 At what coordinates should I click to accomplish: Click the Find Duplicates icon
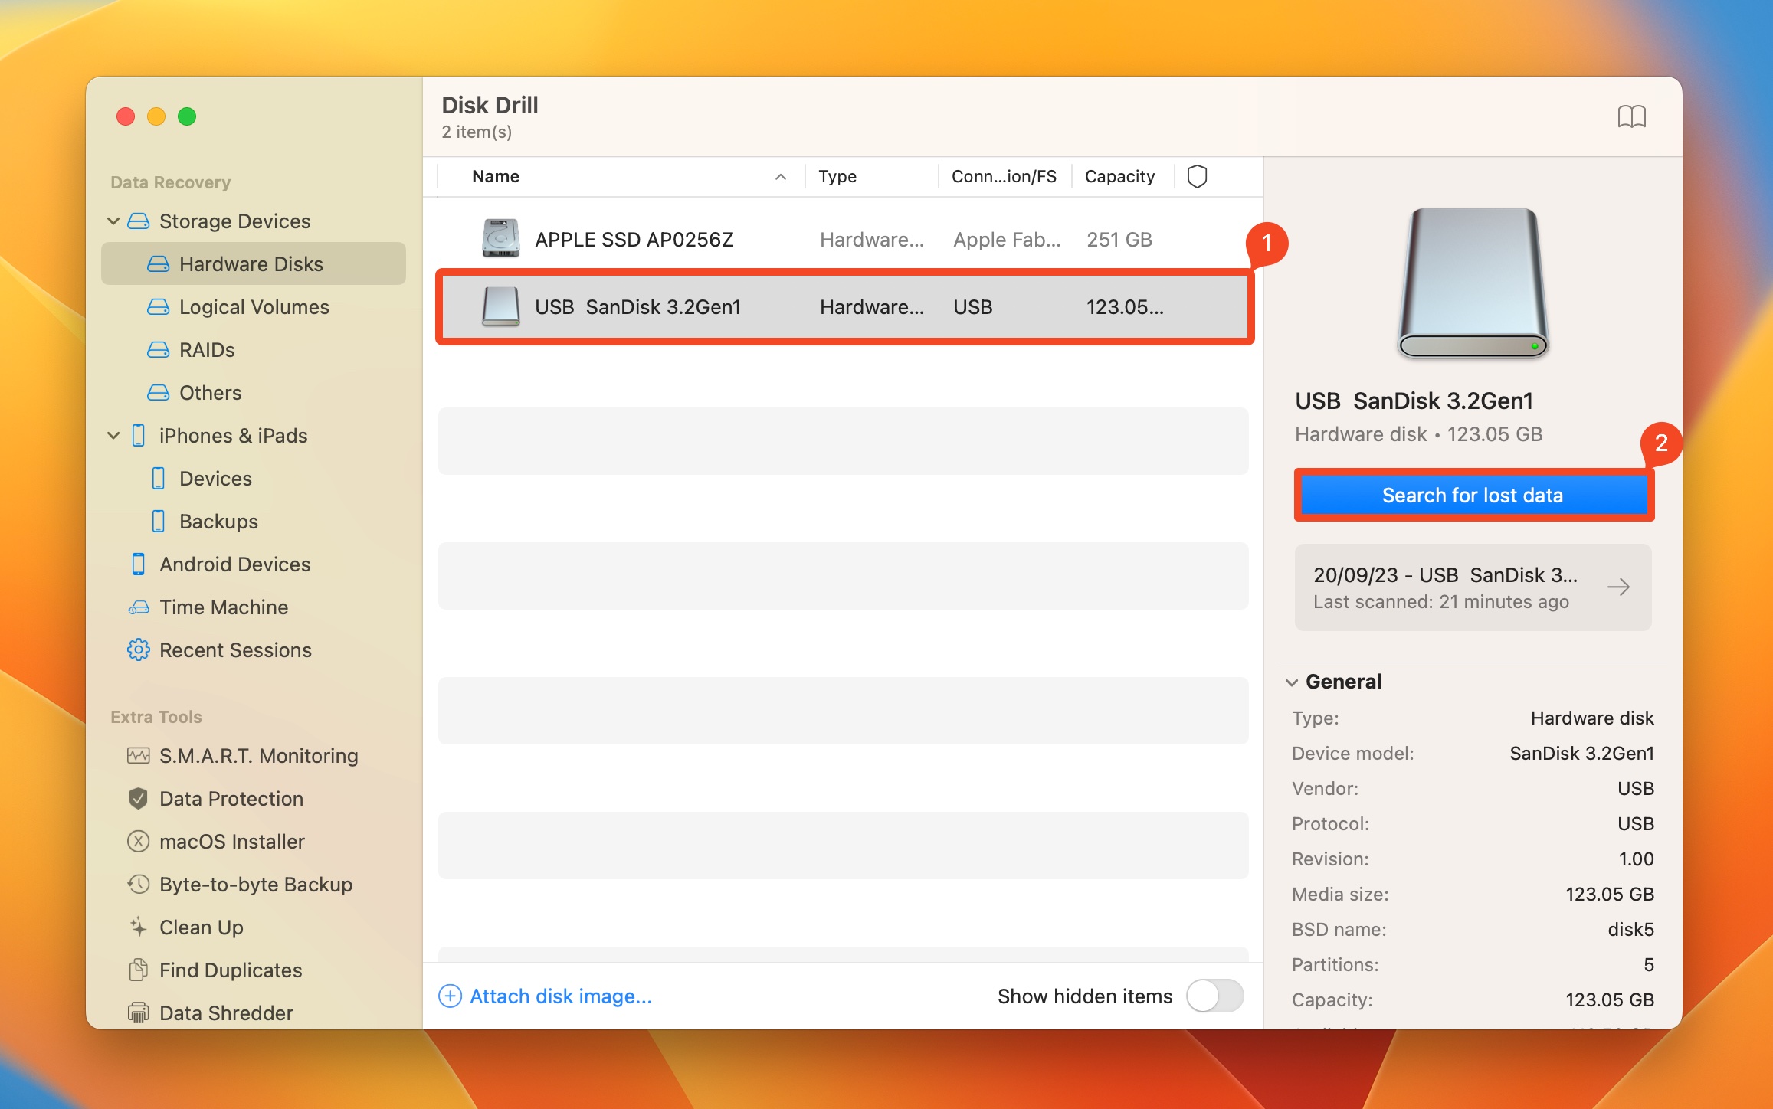point(137,970)
